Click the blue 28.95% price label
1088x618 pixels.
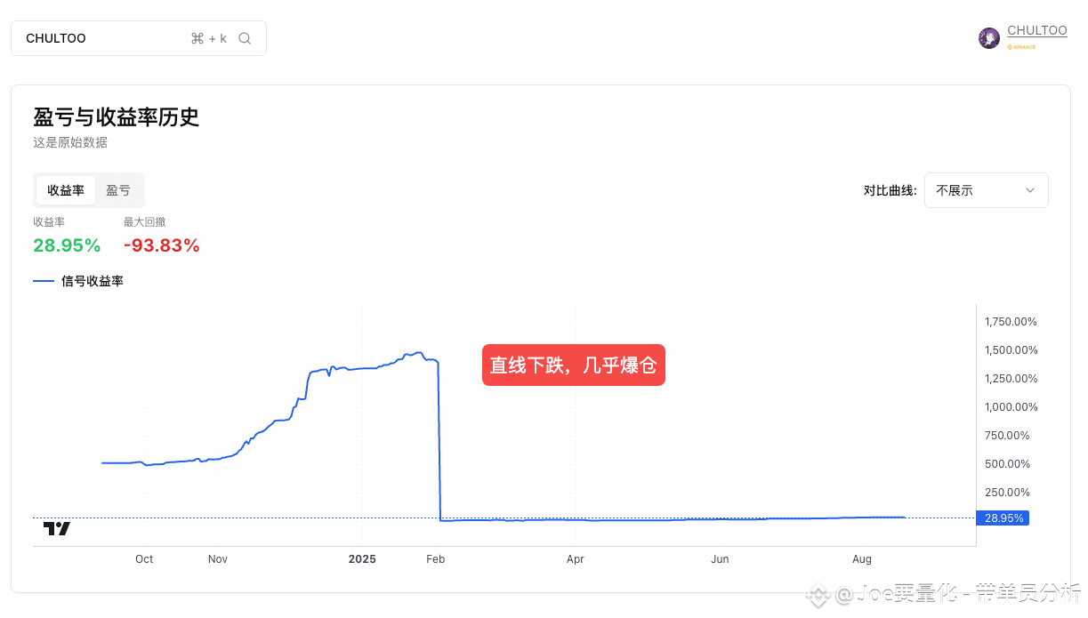click(x=1003, y=518)
